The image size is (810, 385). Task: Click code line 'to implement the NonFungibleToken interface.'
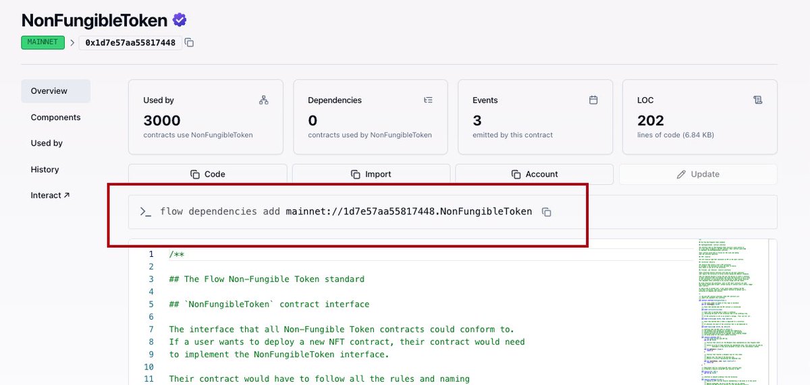tap(279, 355)
